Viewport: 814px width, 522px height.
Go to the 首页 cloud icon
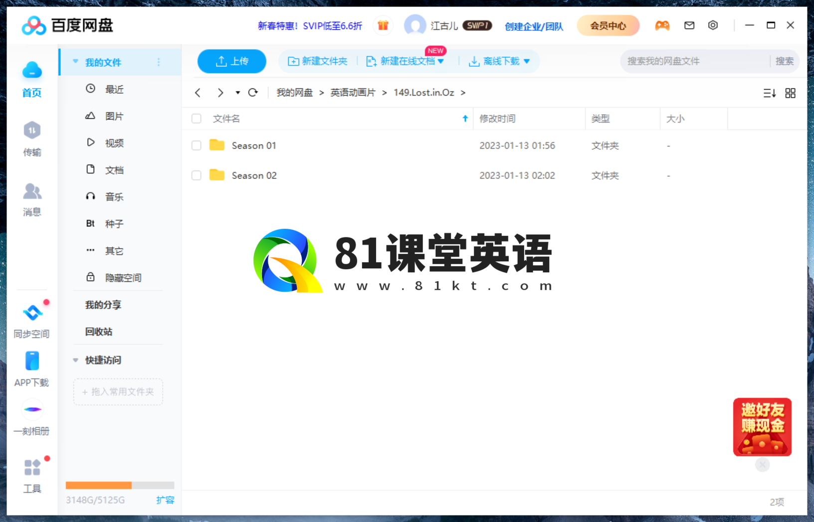point(32,70)
